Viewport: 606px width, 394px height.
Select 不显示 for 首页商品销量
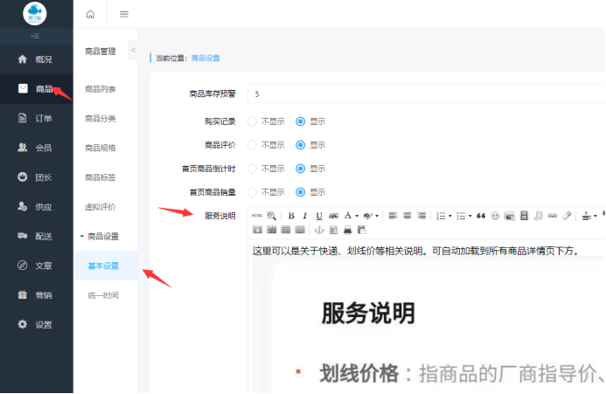tap(253, 191)
